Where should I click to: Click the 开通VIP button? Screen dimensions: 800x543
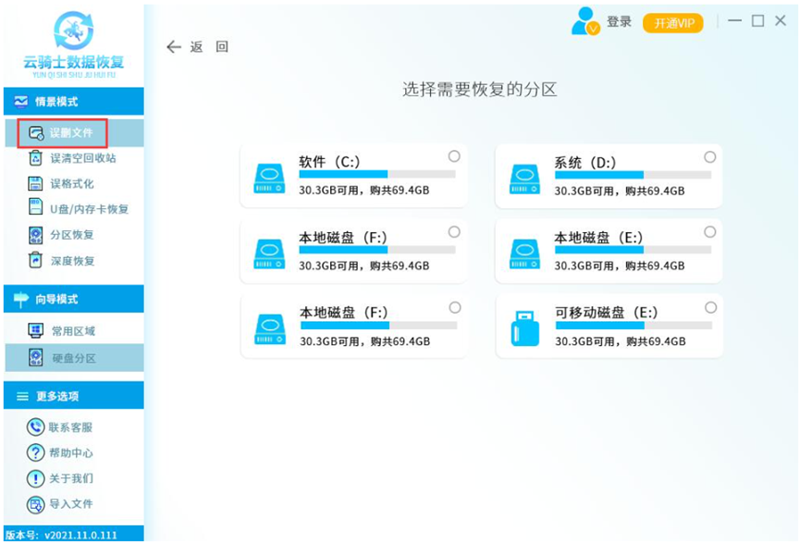pos(672,23)
